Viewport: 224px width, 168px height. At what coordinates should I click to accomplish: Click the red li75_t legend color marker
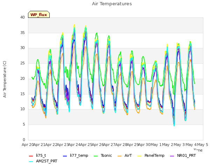31,156
